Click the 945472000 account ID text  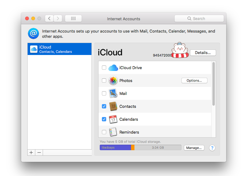(x=162, y=55)
